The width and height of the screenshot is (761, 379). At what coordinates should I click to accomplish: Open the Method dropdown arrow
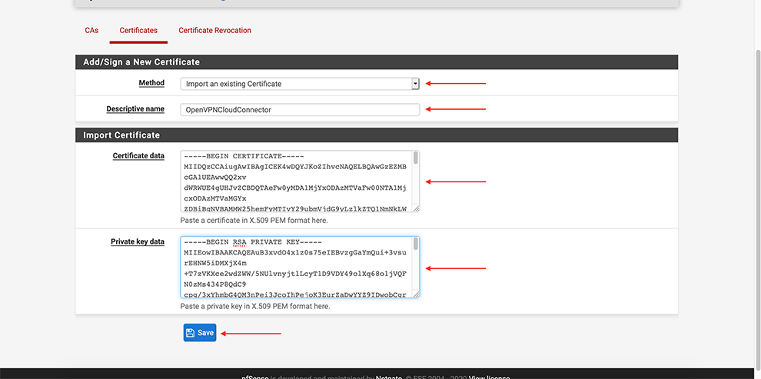coord(415,83)
